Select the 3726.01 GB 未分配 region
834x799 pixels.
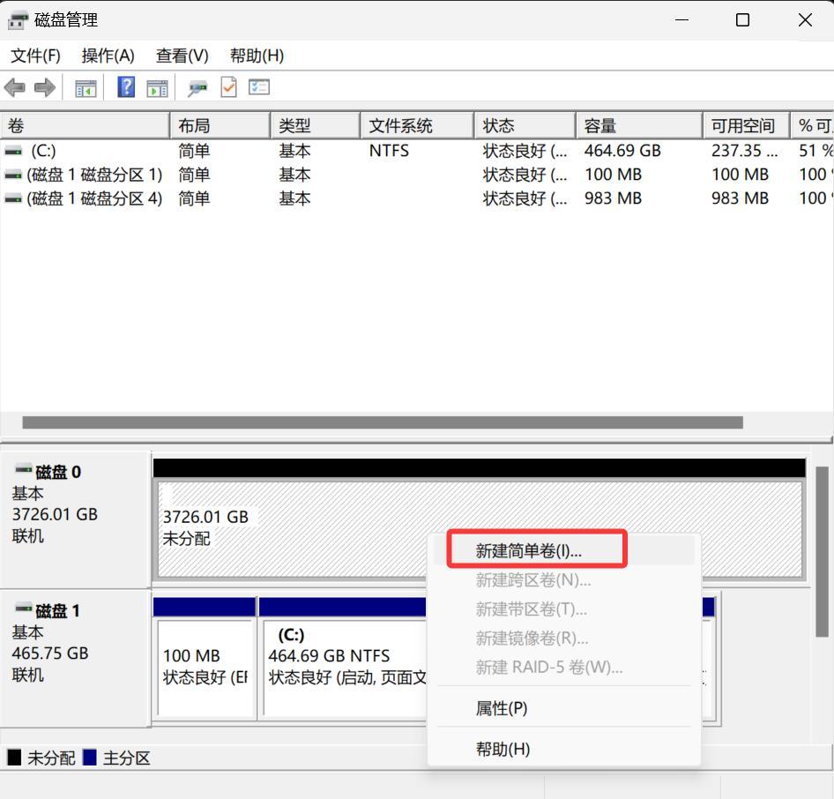480,529
